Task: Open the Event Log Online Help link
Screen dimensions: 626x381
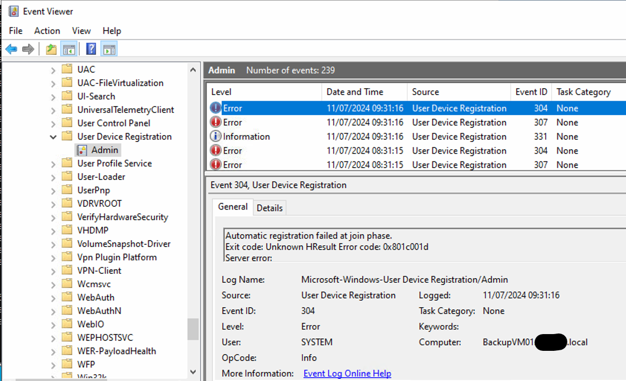Action: 347,373
